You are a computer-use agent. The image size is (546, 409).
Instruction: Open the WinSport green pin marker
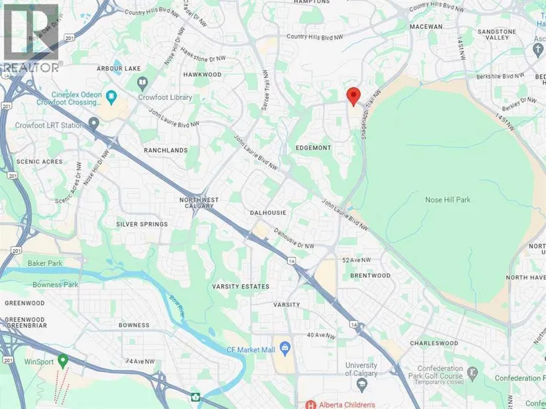tap(63, 361)
